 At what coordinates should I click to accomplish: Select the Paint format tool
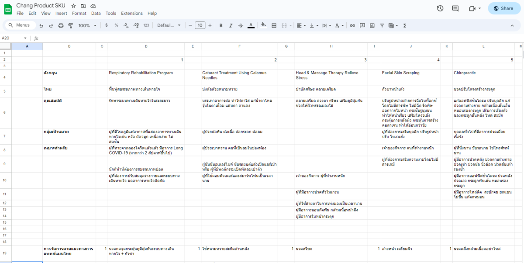pos(70,25)
